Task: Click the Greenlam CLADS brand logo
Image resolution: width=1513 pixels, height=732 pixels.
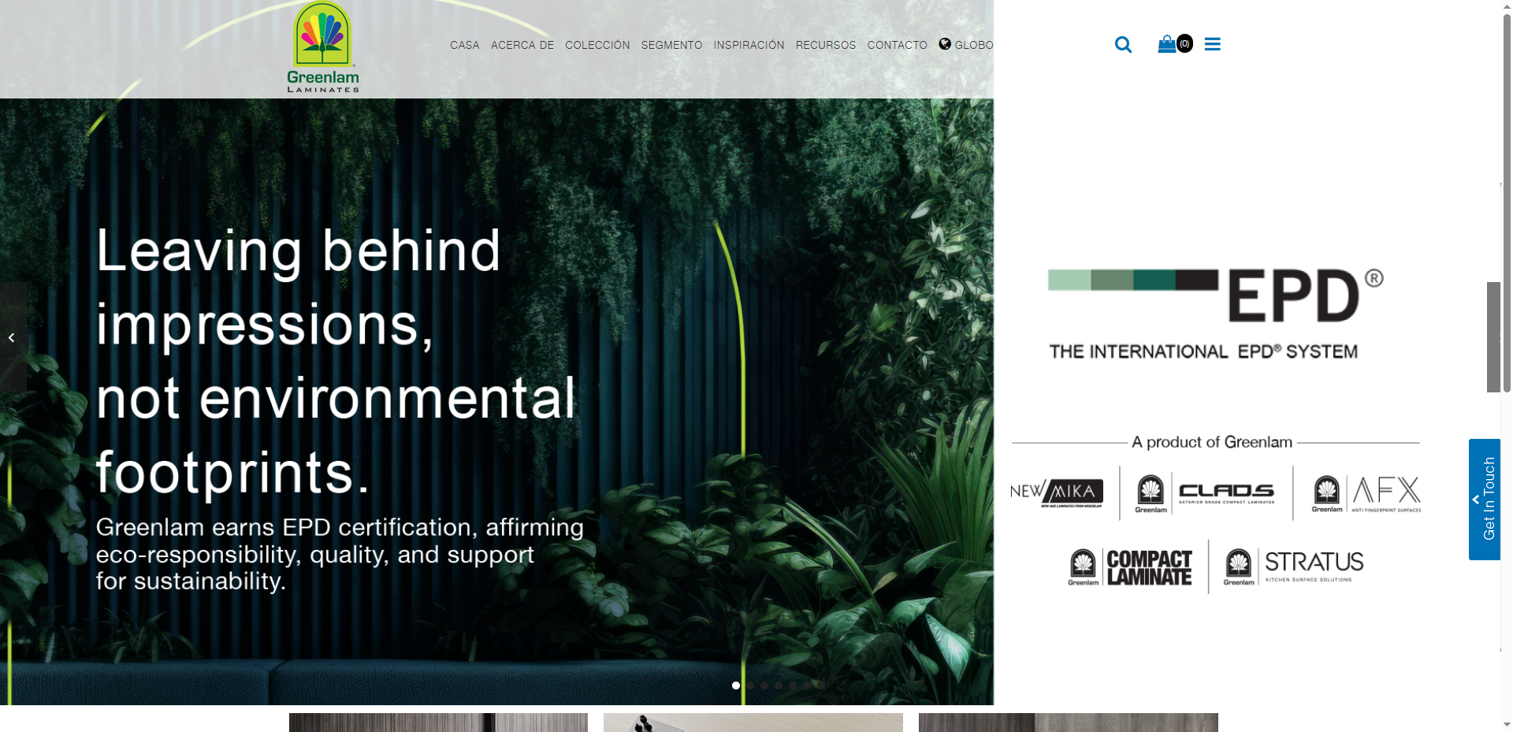Action: (1205, 494)
